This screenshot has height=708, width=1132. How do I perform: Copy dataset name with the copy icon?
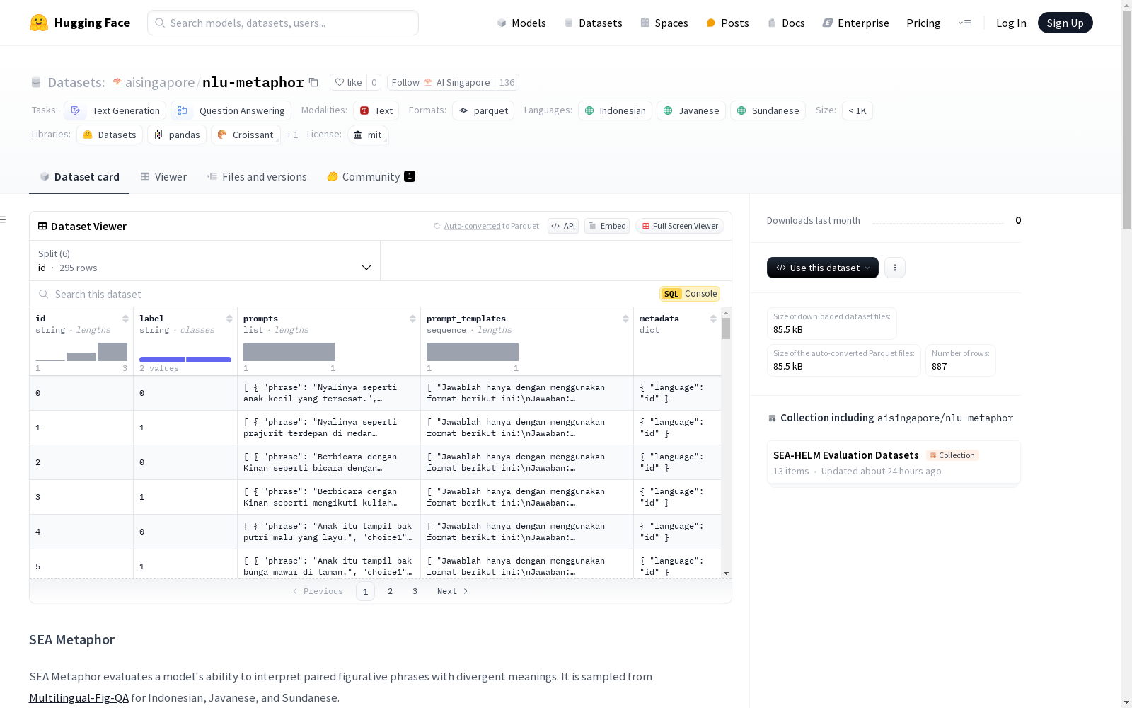coord(313,82)
